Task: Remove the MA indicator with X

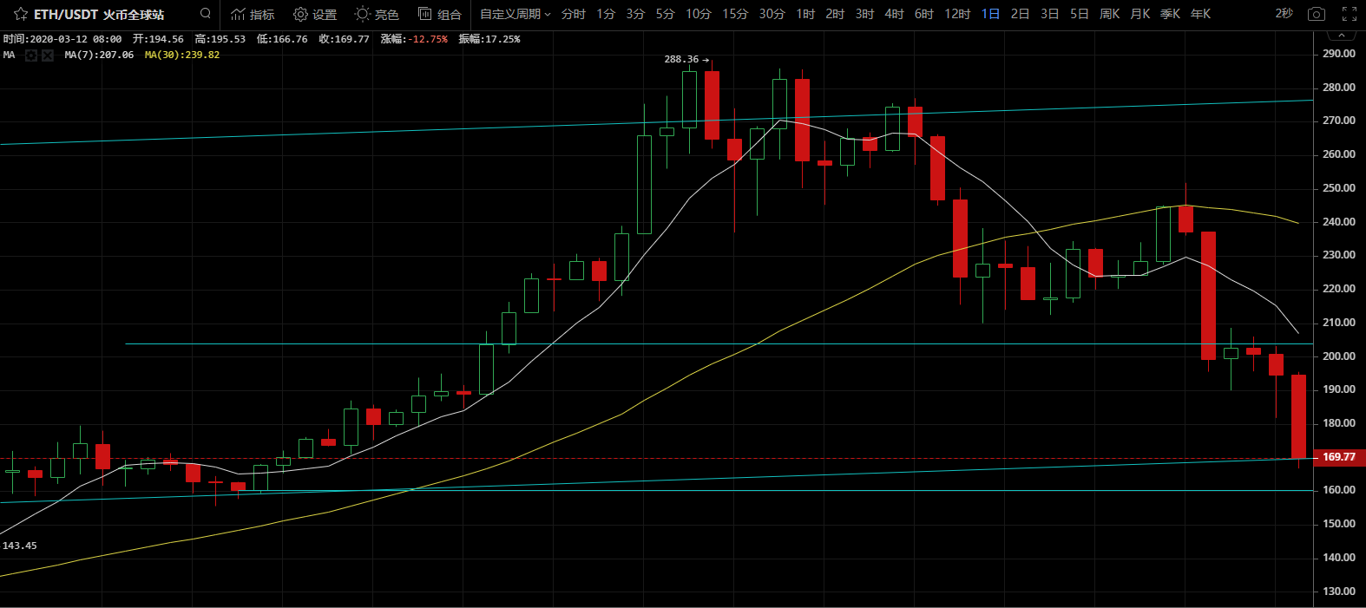Action: (x=47, y=55)
